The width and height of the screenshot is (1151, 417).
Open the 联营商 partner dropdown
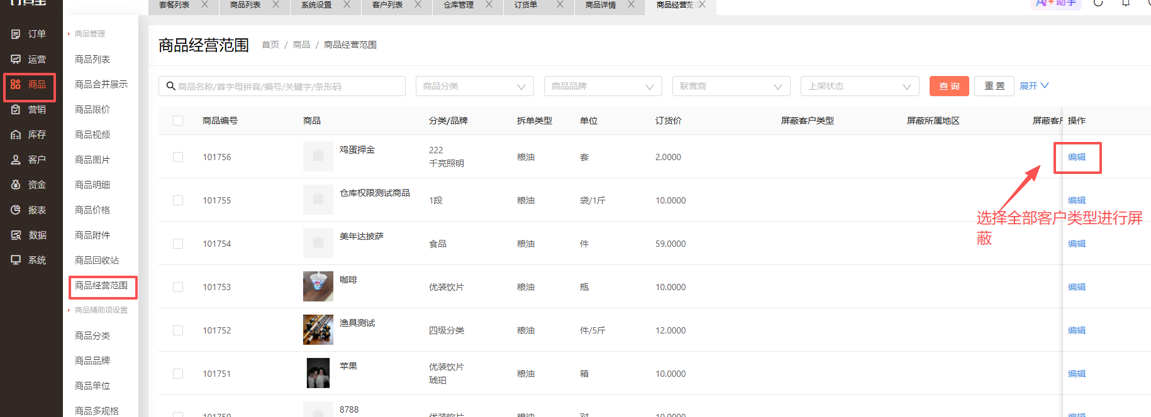click(731, 86)
